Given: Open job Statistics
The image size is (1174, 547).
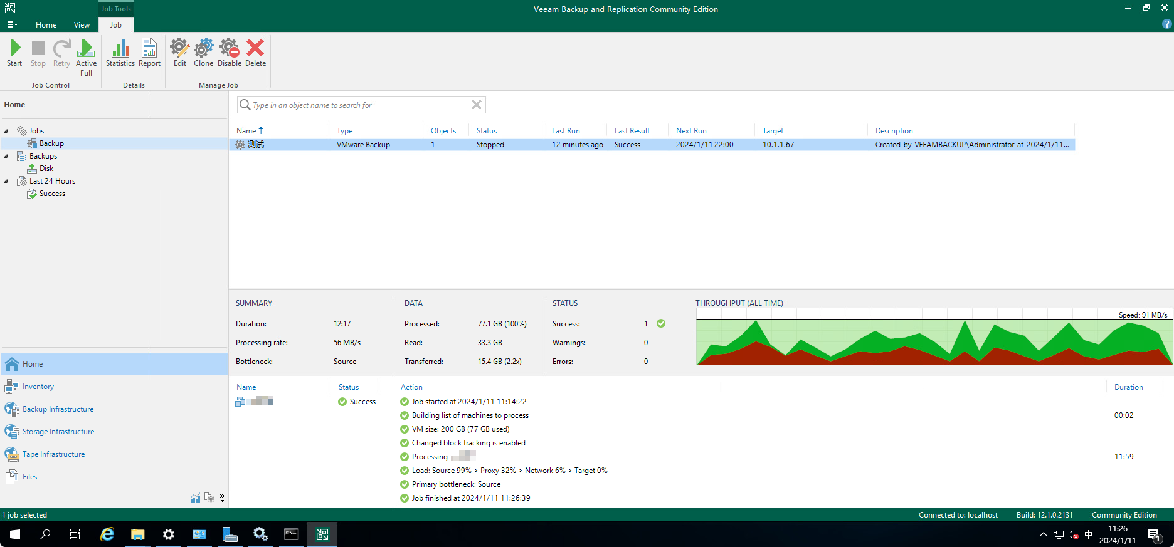Looking at the screenshot, I should pyautogui.click(x=120, y=53).
